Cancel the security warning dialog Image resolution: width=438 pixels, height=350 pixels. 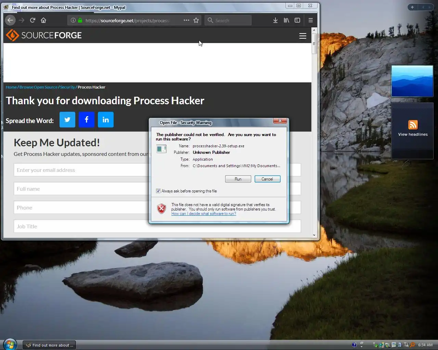(267, 179)
